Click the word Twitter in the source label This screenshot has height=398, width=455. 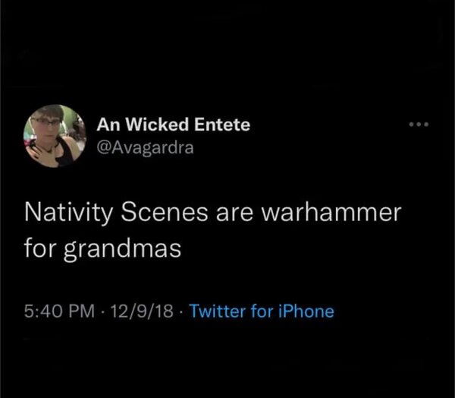[x=218, y=311]
